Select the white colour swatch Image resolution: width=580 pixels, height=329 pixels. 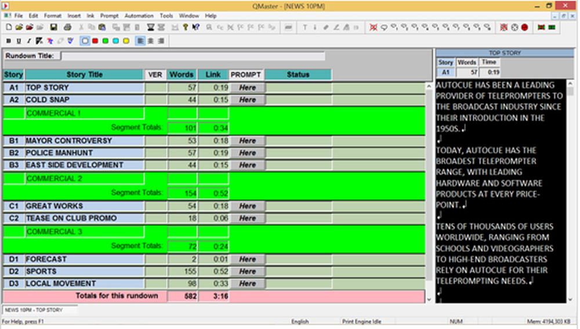[x=85, y=41]
